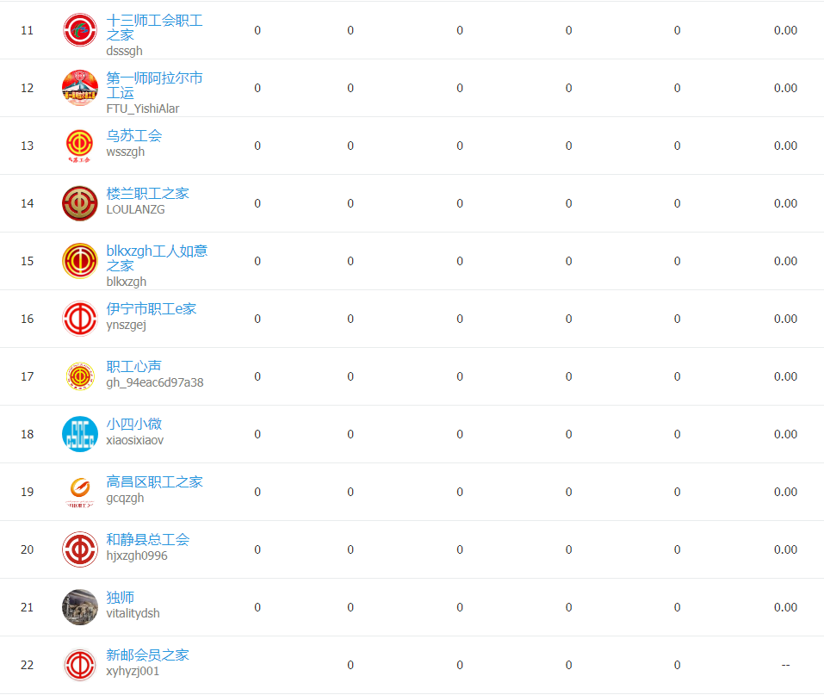
Task: Click the 第一师阿拉尔市工运 avatar icon
Action: tap(80, 88)
